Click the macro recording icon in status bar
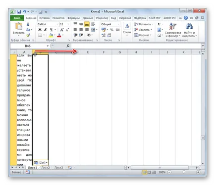 pyautogui.click(x=28, y=172)
